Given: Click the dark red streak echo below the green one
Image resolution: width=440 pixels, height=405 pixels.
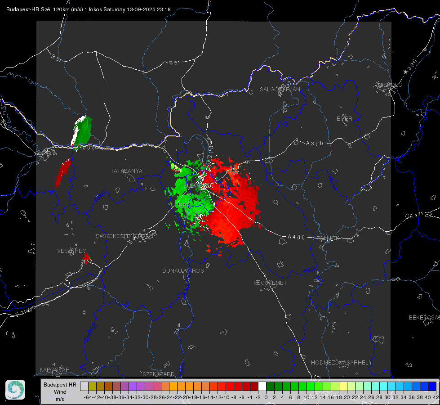Looking at the screenshot, I should coord(63,172).
